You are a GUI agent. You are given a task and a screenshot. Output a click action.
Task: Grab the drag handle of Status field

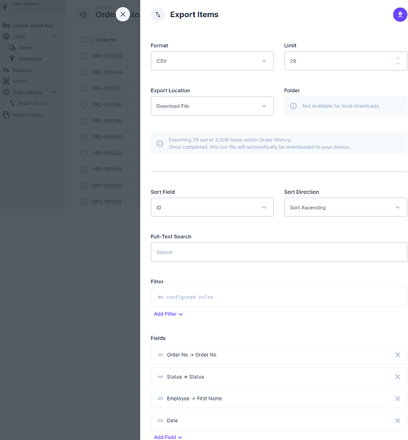click(160, 377)
